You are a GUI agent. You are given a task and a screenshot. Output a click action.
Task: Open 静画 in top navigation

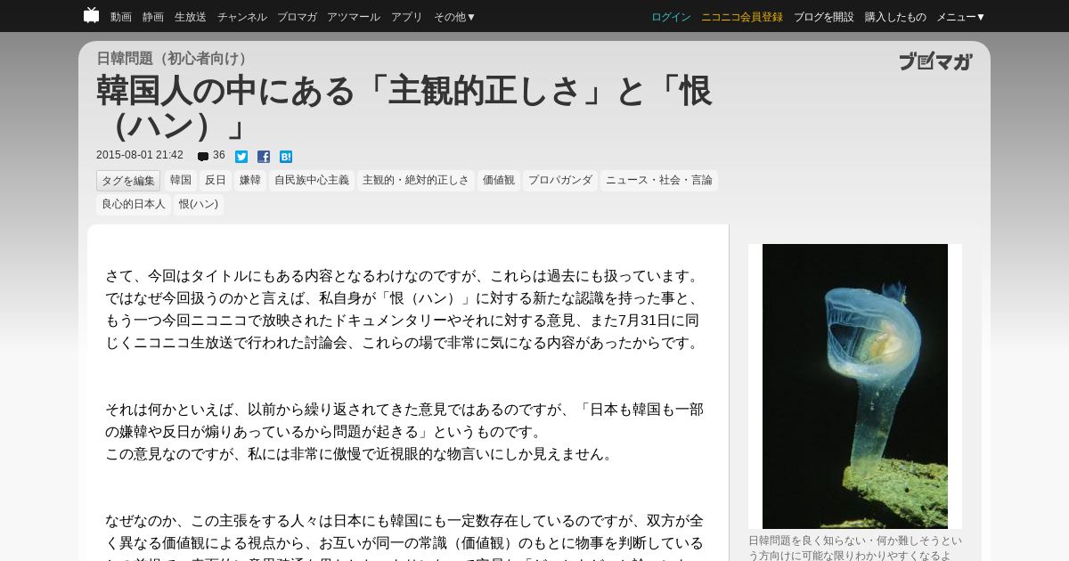[x=153, y=17]
